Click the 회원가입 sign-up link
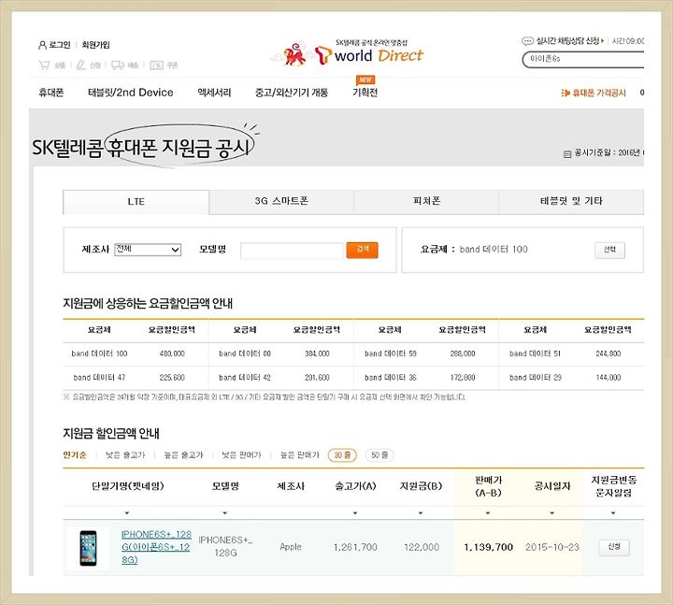Screen dimensions: 673x605 tap(95, 45)
